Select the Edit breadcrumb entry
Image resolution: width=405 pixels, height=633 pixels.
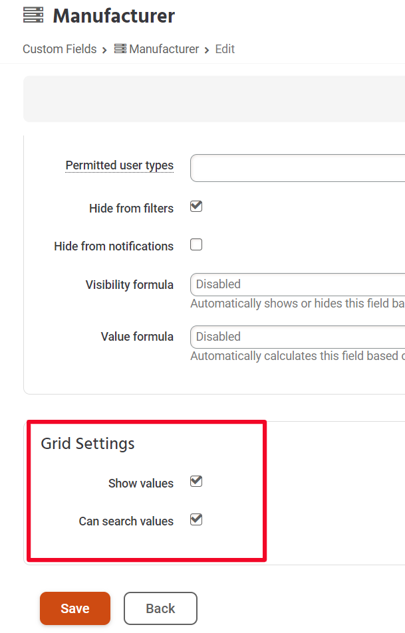224,48
